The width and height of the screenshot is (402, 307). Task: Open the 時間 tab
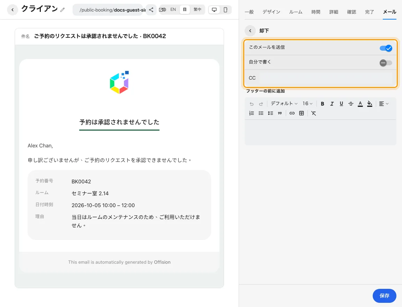[315, 12]
